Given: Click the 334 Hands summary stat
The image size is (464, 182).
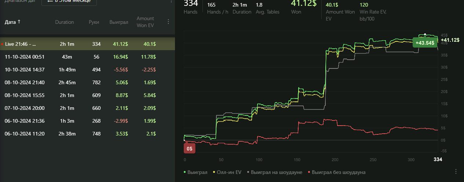Looking at the screenshot, I should click(191, 7).
